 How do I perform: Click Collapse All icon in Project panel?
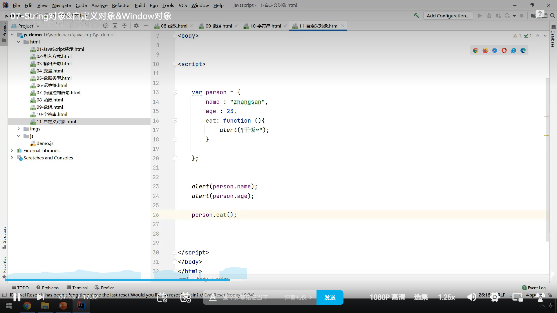(x=124, y=26)
